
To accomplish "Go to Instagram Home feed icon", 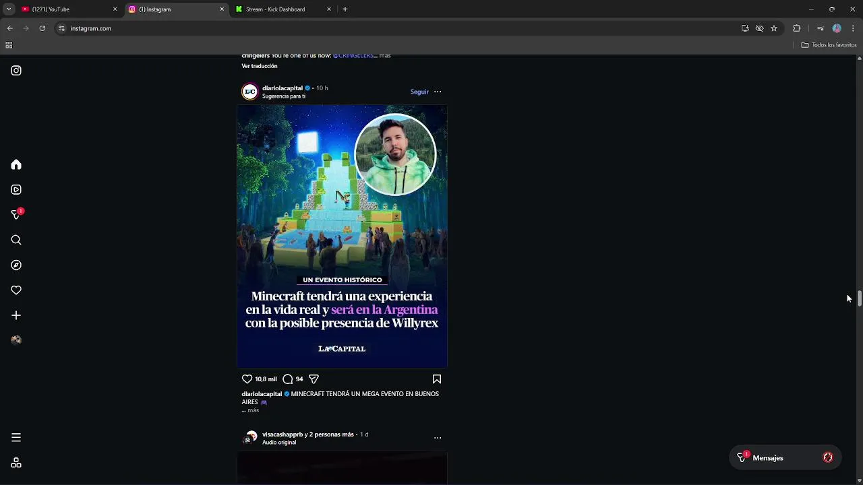I will click(x=16, y=165).
